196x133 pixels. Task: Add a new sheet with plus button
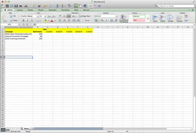(x=32, y=129)
